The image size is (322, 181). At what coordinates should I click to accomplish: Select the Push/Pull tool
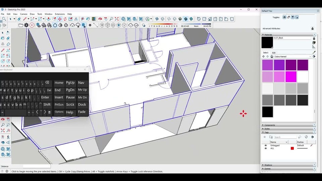[x=49, y=19]
